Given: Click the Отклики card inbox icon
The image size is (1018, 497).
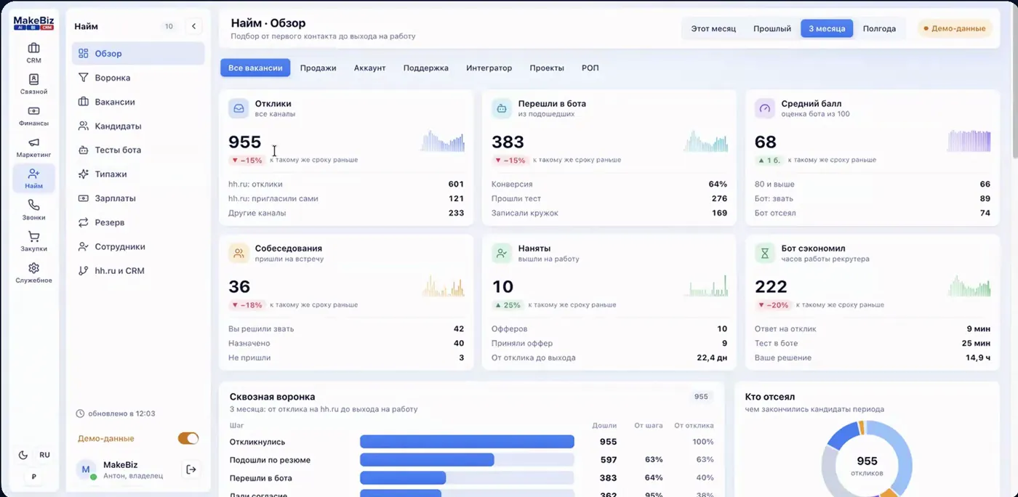Looking at the screenshot, I should (239, 108).
